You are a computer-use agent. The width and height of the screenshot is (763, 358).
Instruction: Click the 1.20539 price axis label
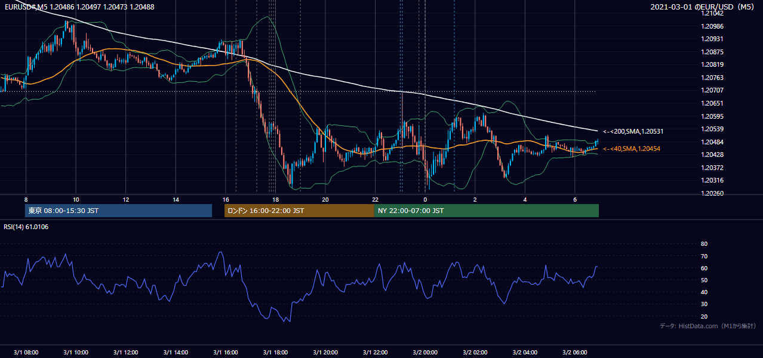713,129
